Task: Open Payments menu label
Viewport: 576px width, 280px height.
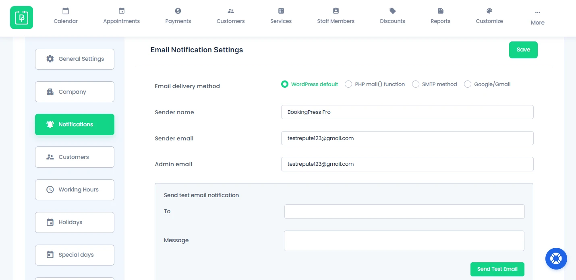Action: (178, 21)
